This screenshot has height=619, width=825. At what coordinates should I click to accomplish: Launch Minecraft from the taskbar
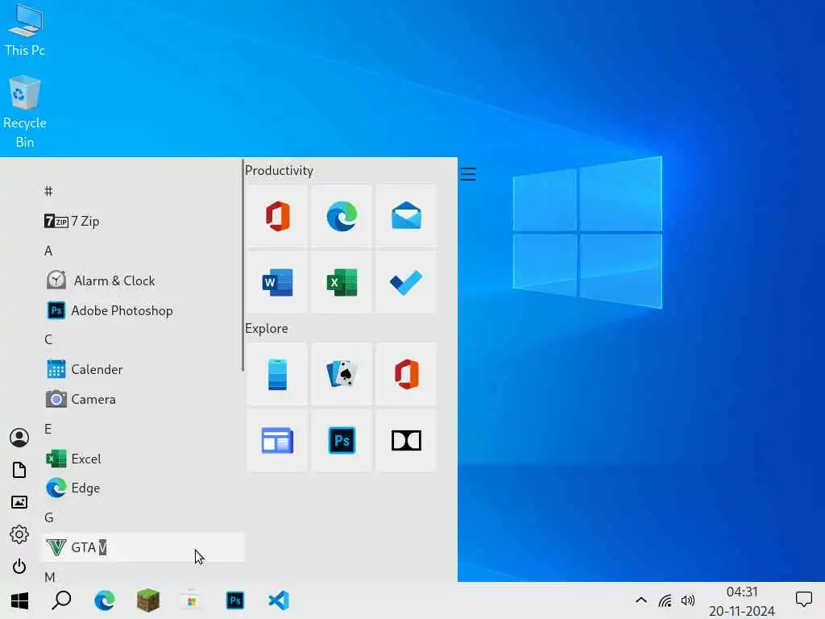(148, 600)
